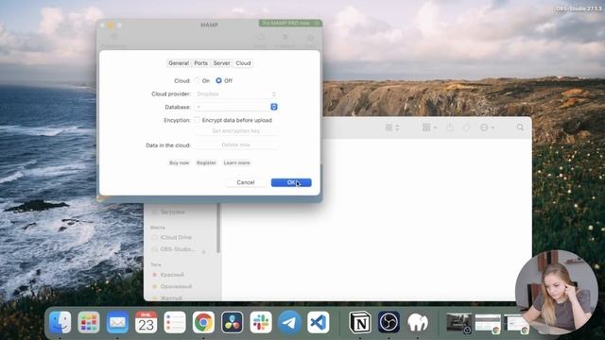The image size is (605, 340).
Task: Click the Finder sidebar scrollbar
Action: coord(218,229)
